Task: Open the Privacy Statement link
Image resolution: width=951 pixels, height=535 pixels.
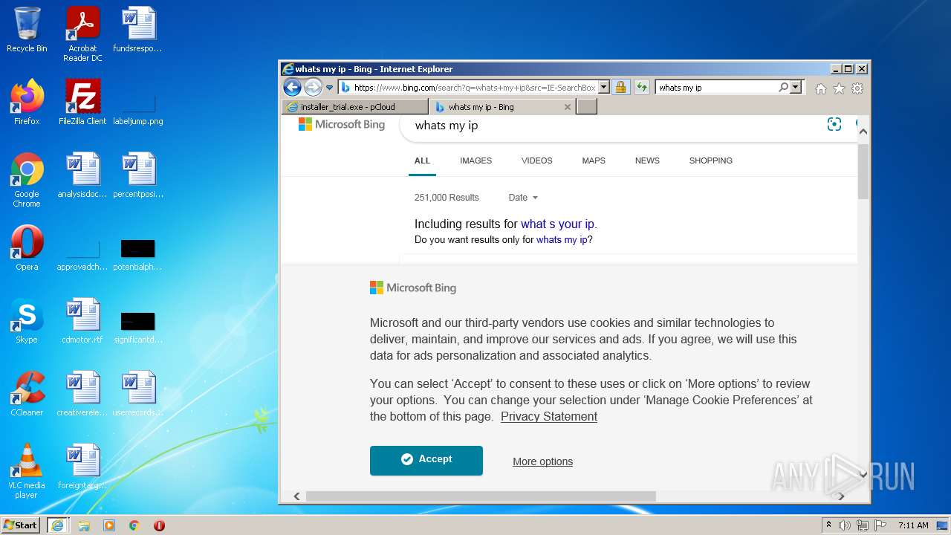Action: tap(549, 416)
